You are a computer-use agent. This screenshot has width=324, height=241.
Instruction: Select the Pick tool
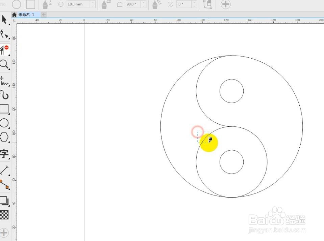pyautogui.click(x=4, y=20)
